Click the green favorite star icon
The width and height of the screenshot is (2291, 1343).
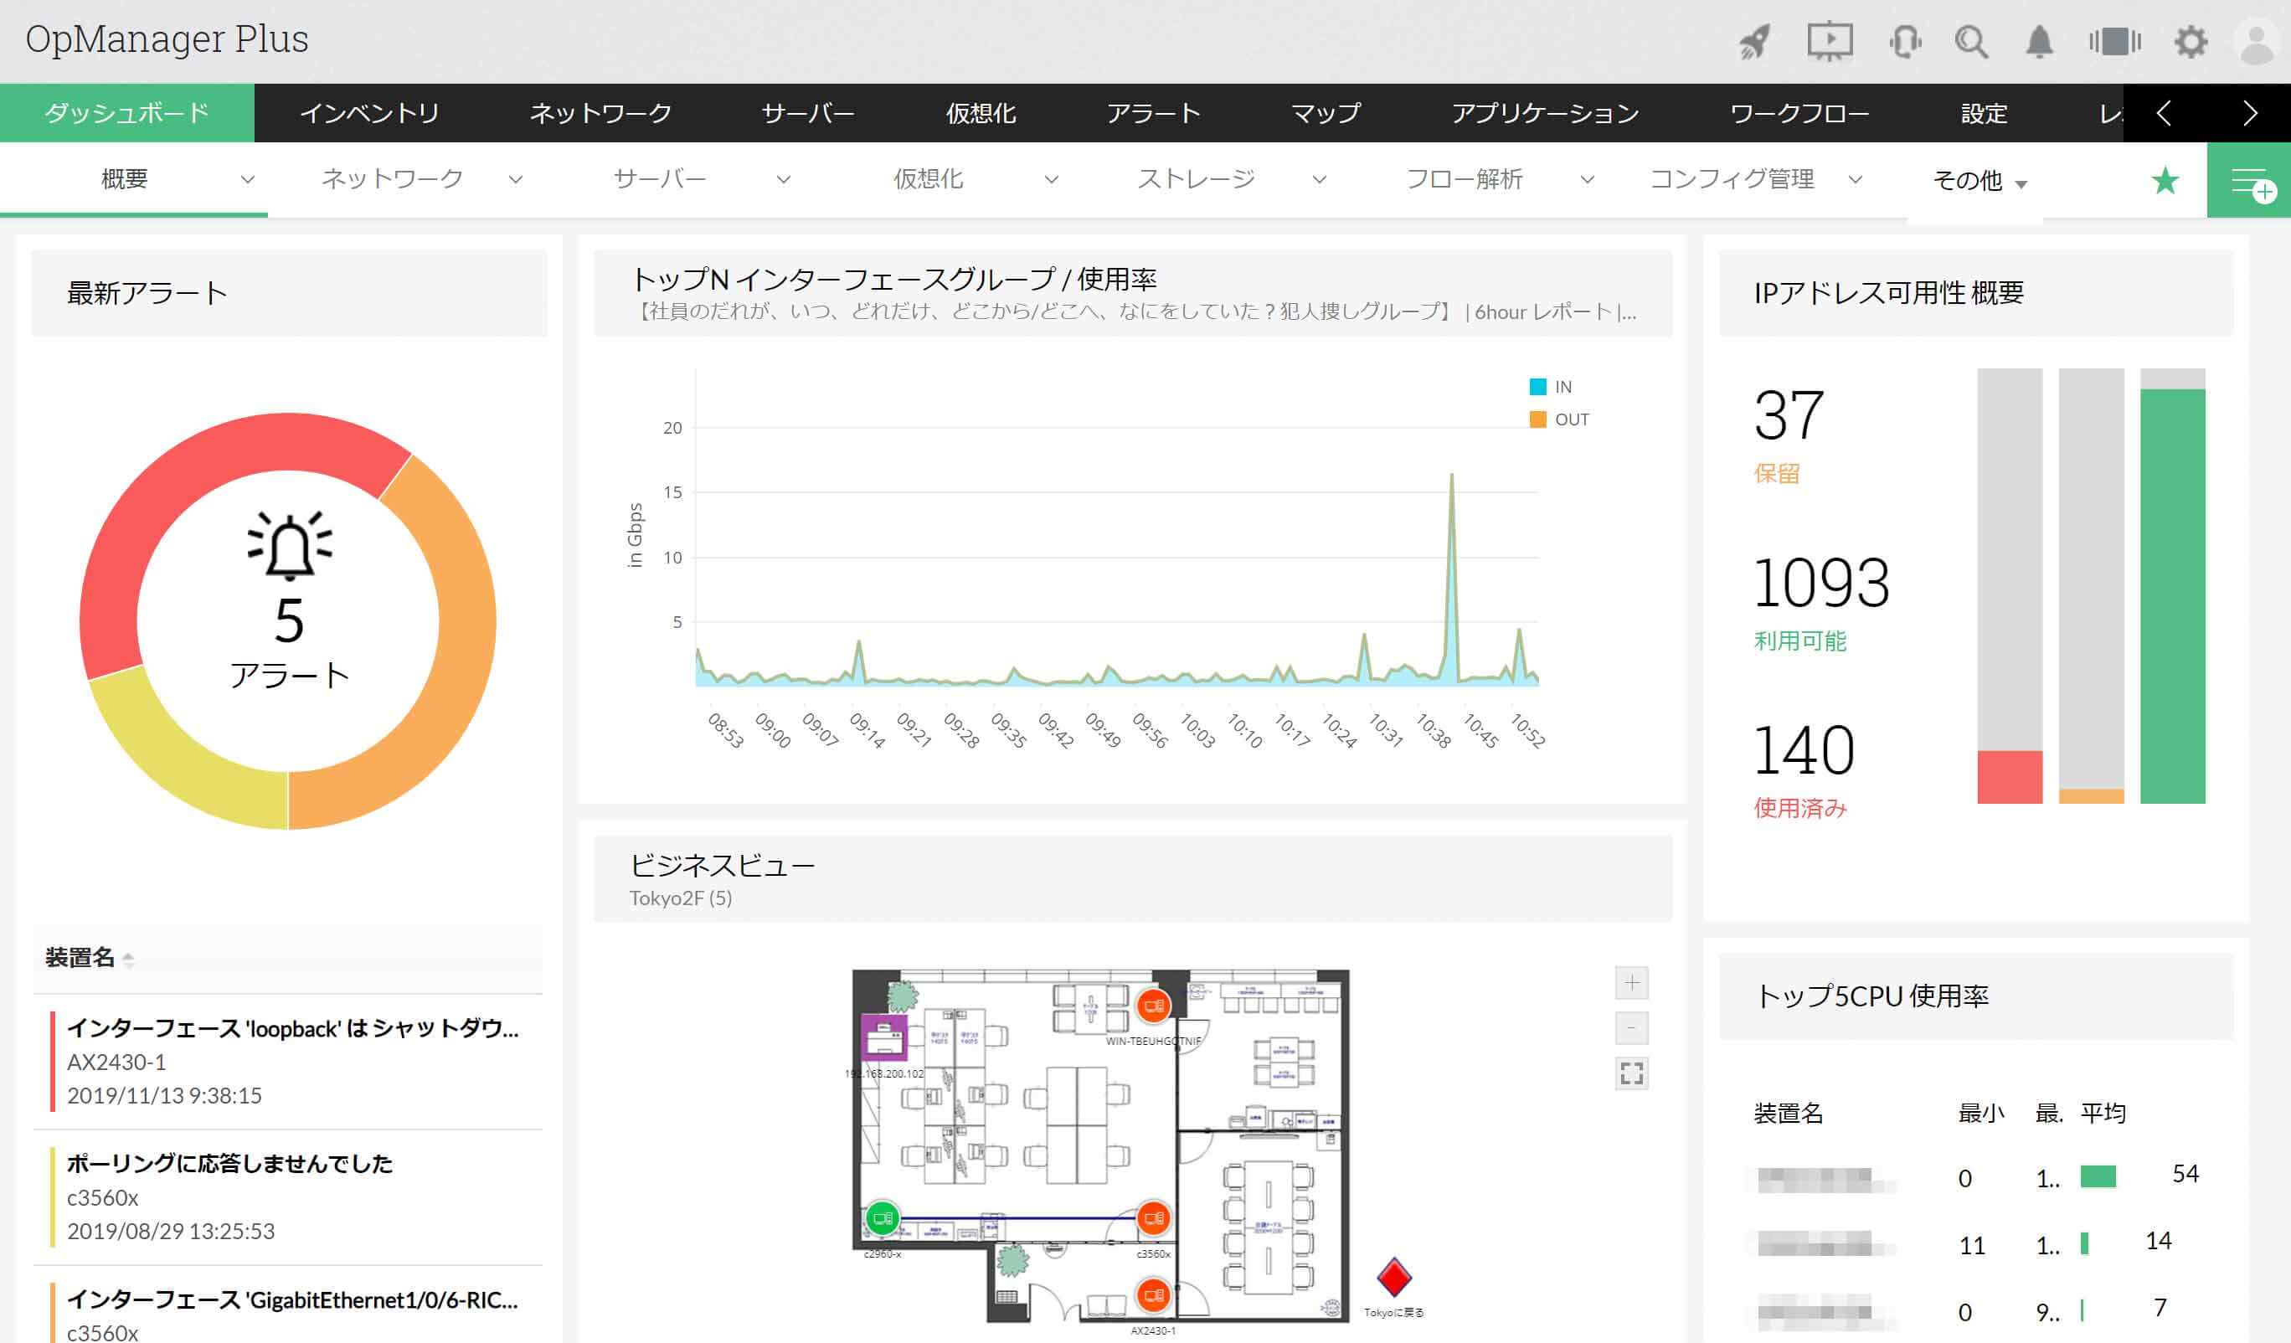[2165, 181]
